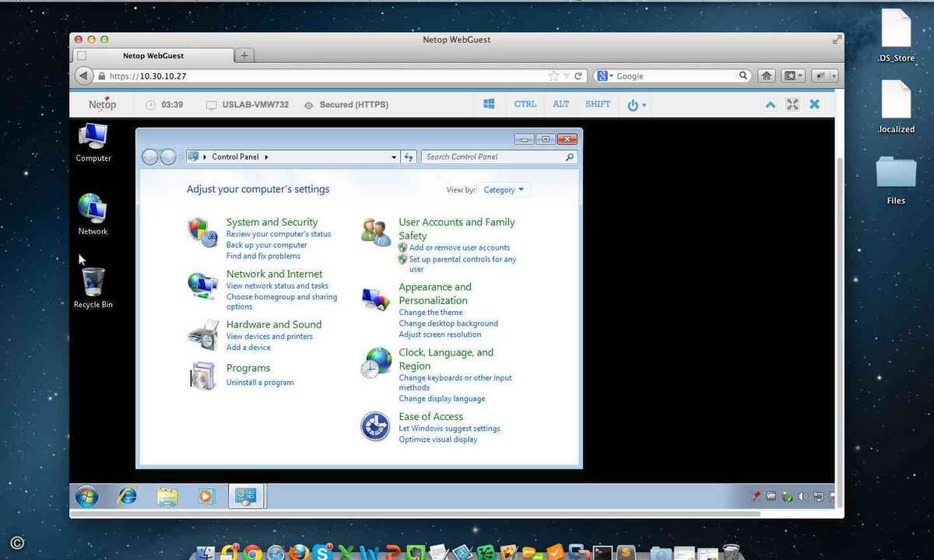Click View network status and tasks

277,286
